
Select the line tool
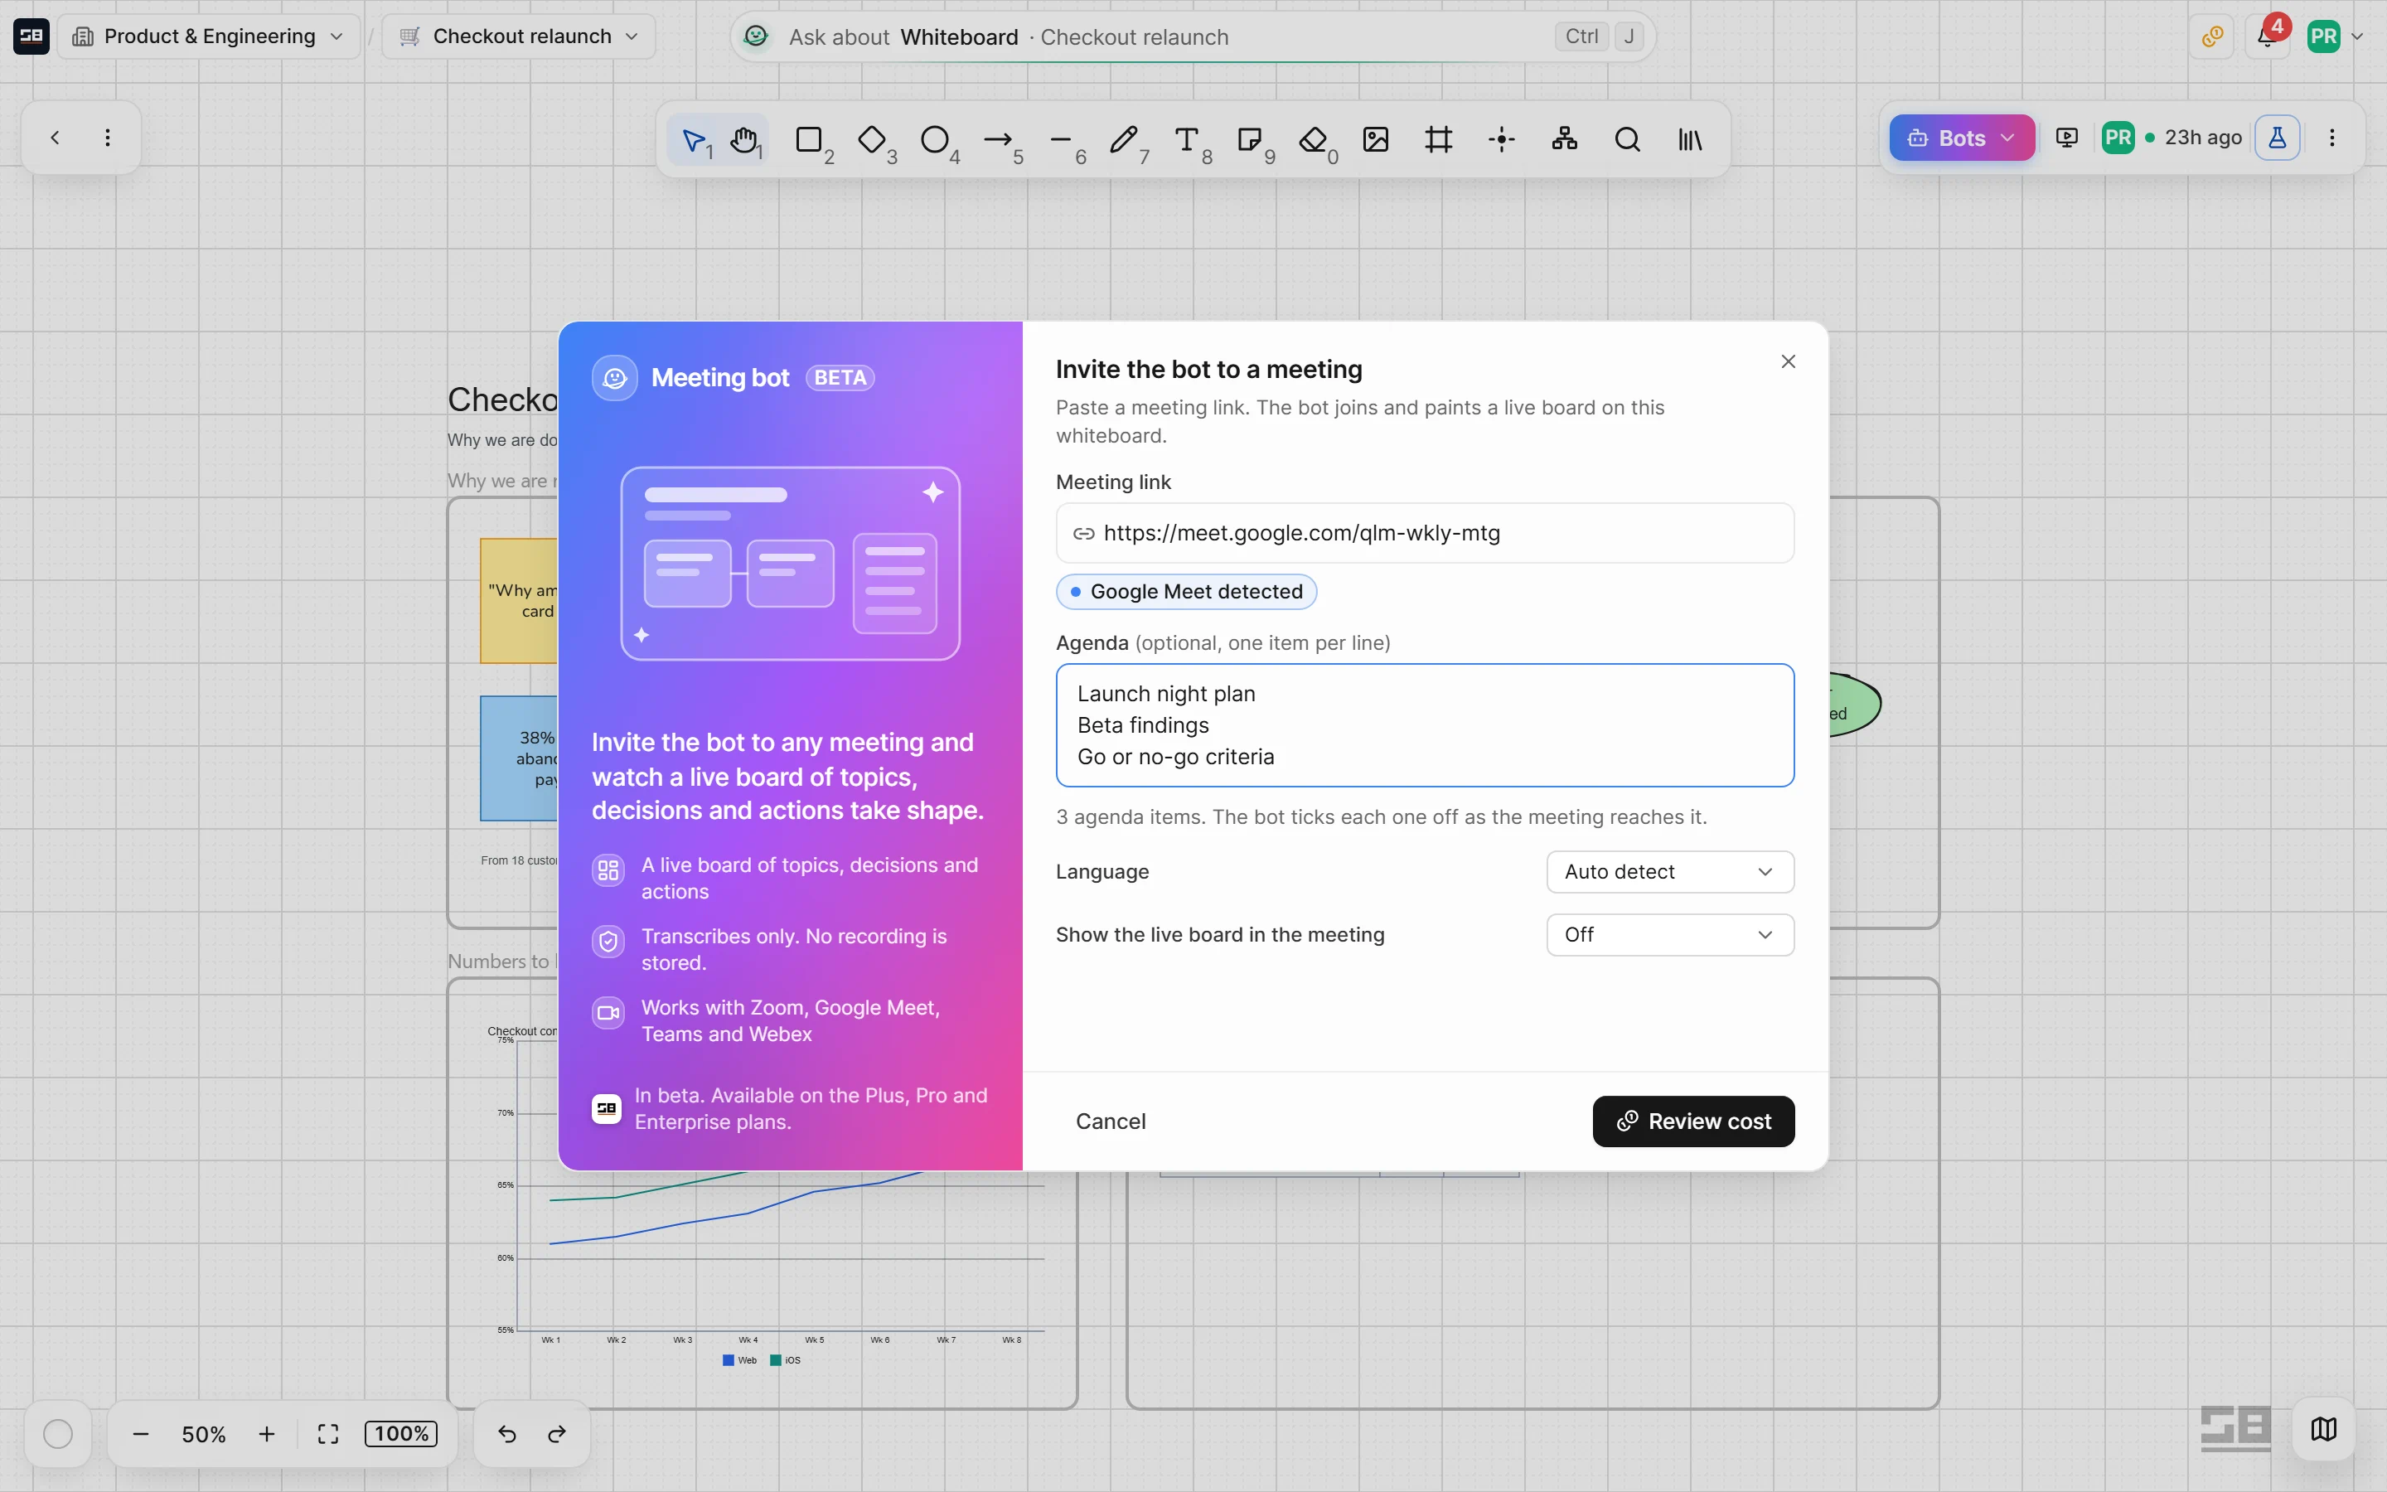[x=1062, y=139]
